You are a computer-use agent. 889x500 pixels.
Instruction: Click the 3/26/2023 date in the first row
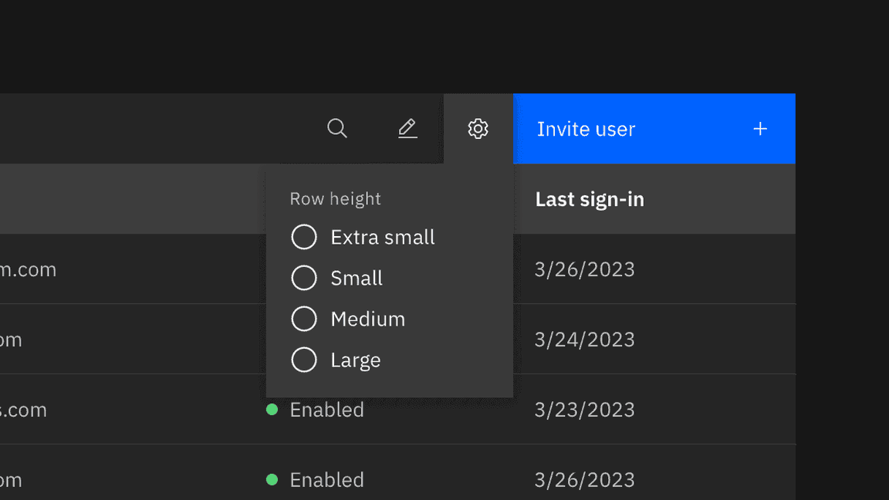pos(584,269)
